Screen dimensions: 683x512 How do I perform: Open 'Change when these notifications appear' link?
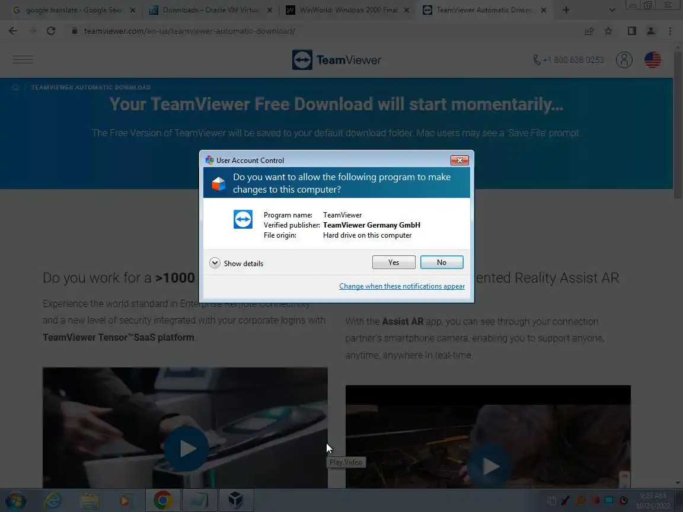(x=401, y=286)
